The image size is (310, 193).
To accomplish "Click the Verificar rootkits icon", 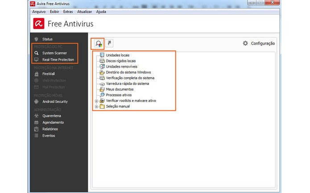I will point(102,101).
